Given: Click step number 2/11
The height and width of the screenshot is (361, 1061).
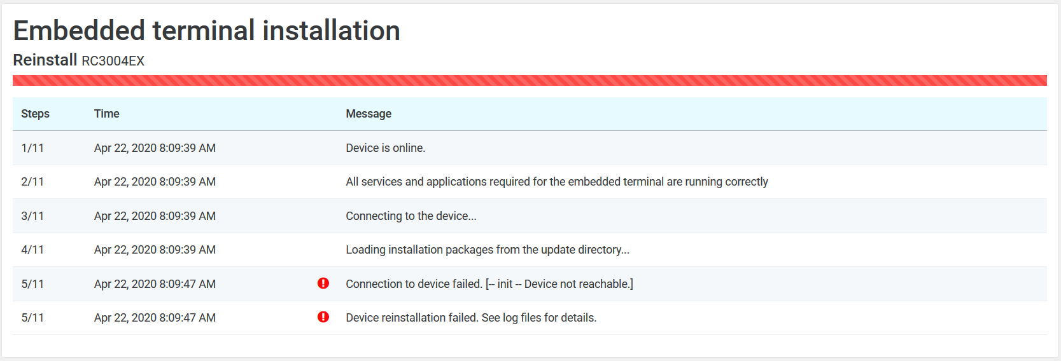Looking at the screenshot, I should pos(32,182).
